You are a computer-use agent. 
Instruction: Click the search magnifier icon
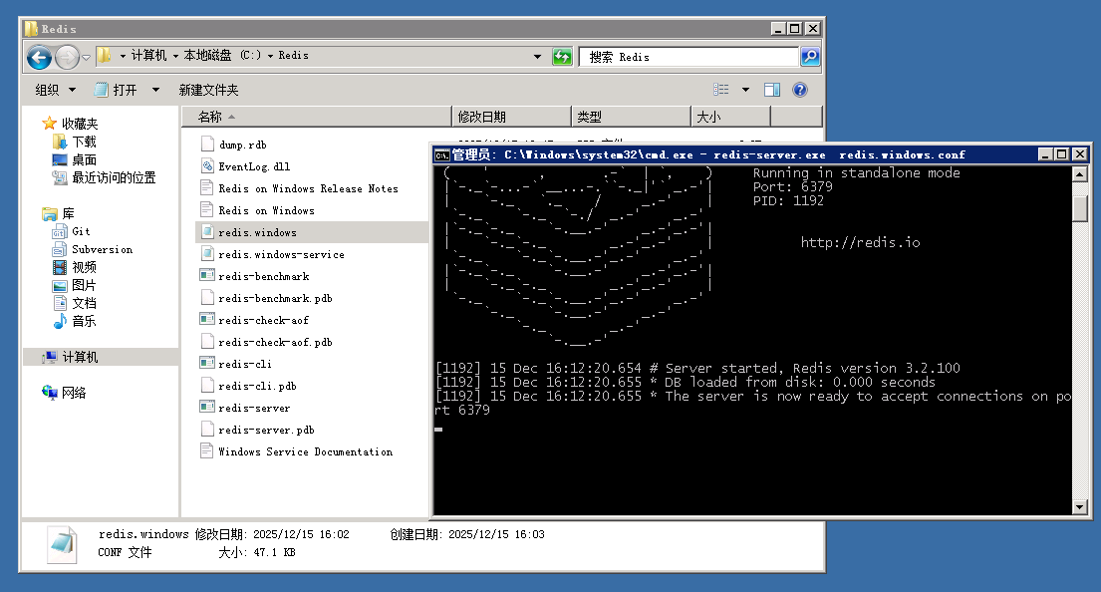pos(810,57)
